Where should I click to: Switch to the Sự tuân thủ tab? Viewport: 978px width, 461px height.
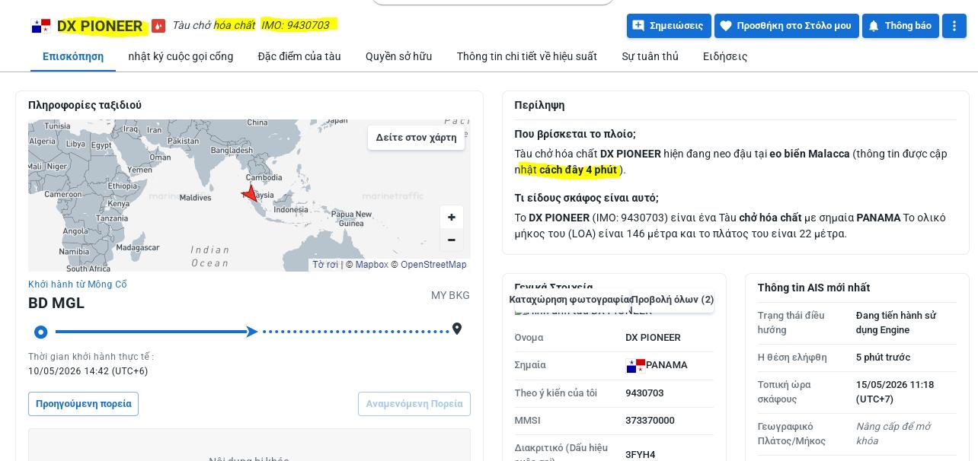tap(650, 56)
